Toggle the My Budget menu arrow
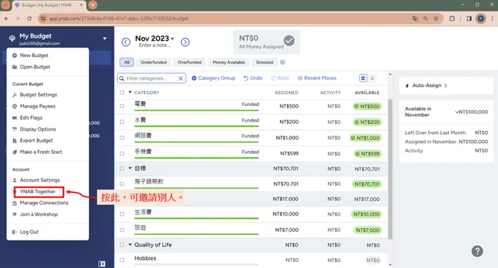The image size is (498, 268). point(104,39)
